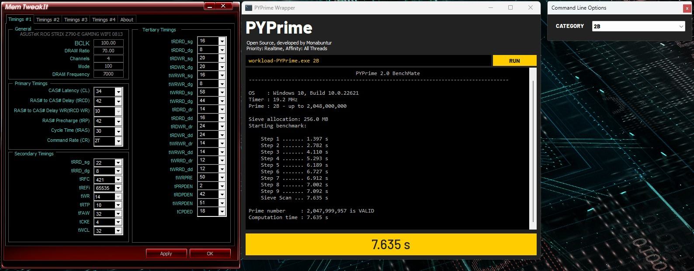This screenshot has height=271, width=694.
Task: Open the tRDWR_sg dropdown
Action: coord(222,58)
